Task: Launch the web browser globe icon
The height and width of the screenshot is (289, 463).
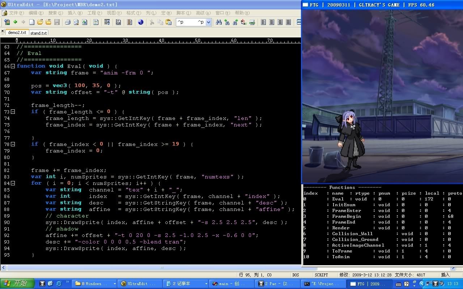Action: (x=141, y=22)
